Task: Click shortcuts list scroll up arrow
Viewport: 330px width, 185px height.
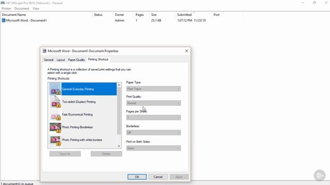Action: coord(119,85)
